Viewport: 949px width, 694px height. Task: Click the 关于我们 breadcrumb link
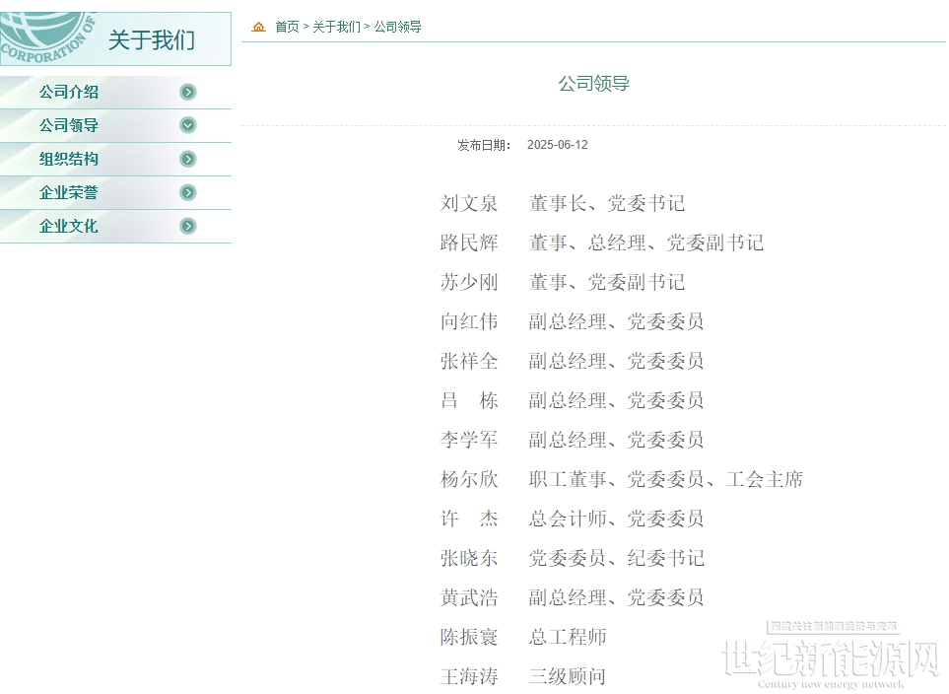(336, 27)
